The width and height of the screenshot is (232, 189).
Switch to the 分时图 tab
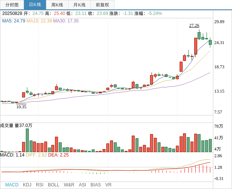(12, 5)
